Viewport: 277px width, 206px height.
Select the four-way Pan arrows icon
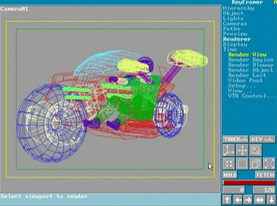[x=242, y=150]
